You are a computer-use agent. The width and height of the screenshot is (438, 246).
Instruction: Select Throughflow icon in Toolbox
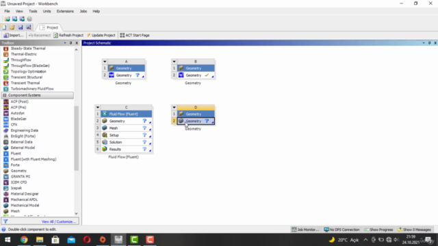pyautogui.click(x=6, y=60)
